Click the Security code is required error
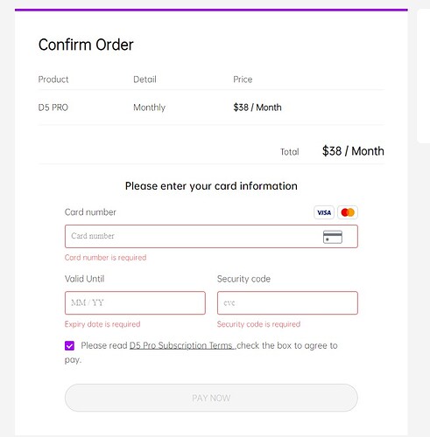The width and height of the screenshot is (430, 437). tap(258, 324)
